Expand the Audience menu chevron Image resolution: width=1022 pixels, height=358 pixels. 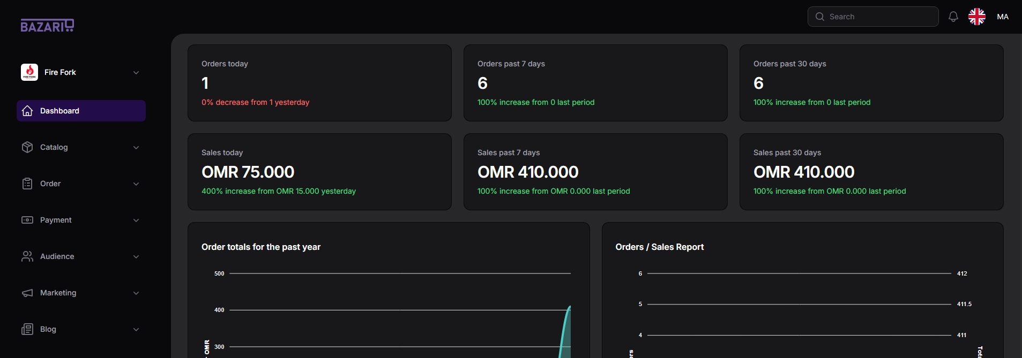(x=136, y=256)
